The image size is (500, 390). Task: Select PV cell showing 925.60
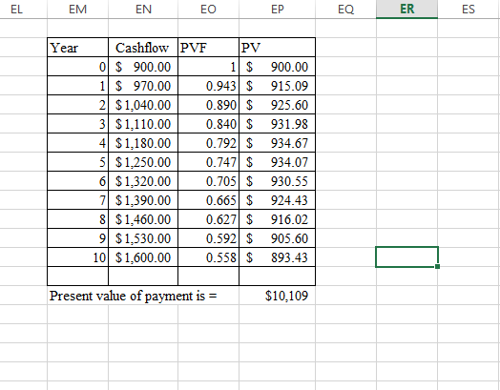click(x=277, y=105)
